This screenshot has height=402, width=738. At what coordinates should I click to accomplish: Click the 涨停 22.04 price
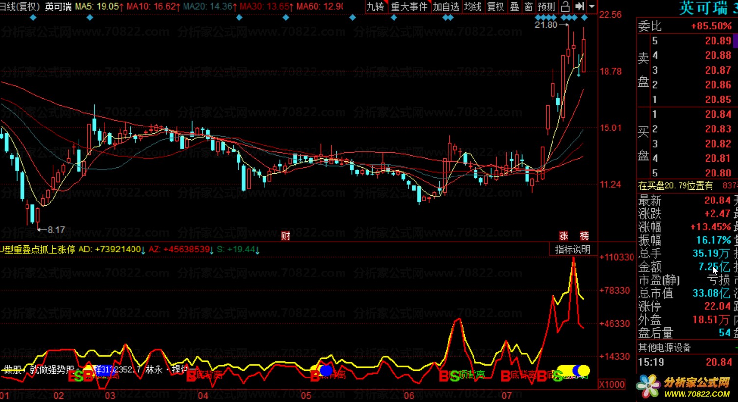pyautogui.click(x=718, y=306)
